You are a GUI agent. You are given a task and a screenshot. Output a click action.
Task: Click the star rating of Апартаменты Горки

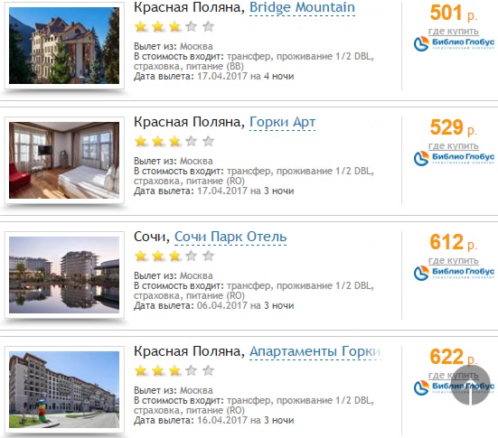click(x=174, y=370)
